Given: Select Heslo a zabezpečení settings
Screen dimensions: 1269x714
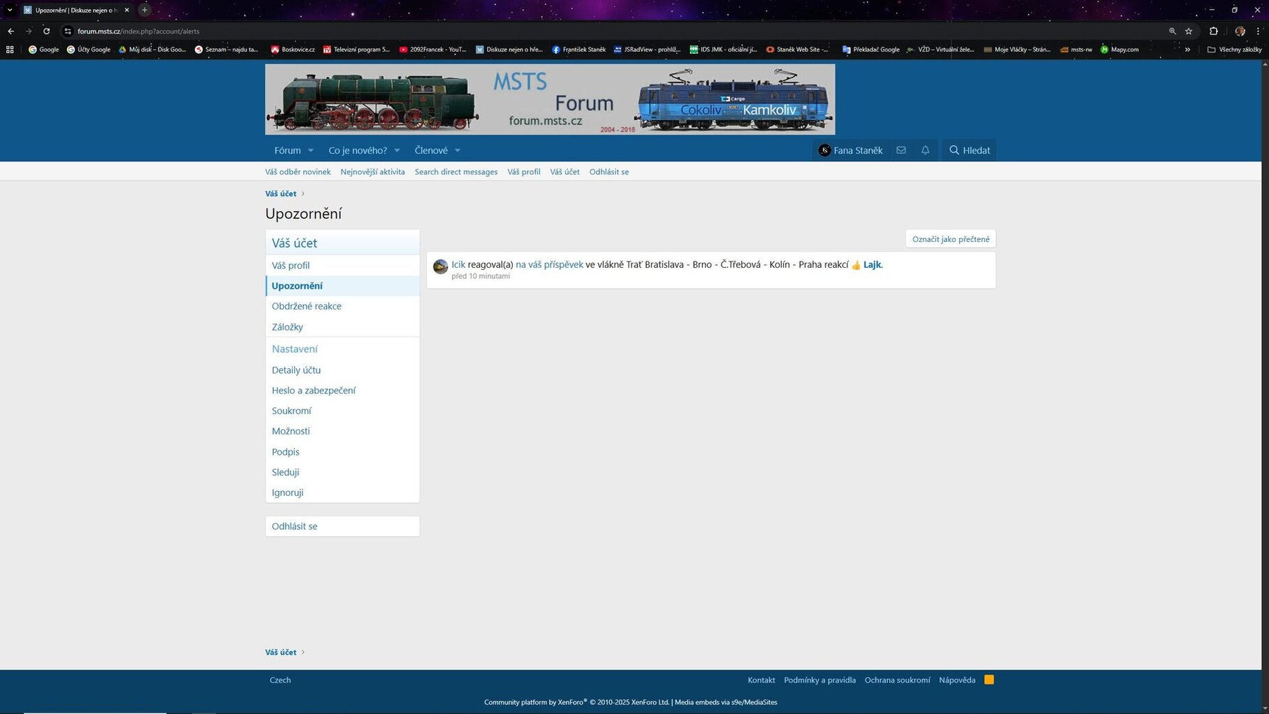Looking at the screenshot, I should pyautogui.click(x=314, y=390).
